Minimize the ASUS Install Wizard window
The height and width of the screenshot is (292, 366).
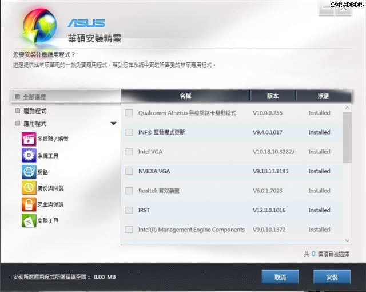[x=327, y=8]
